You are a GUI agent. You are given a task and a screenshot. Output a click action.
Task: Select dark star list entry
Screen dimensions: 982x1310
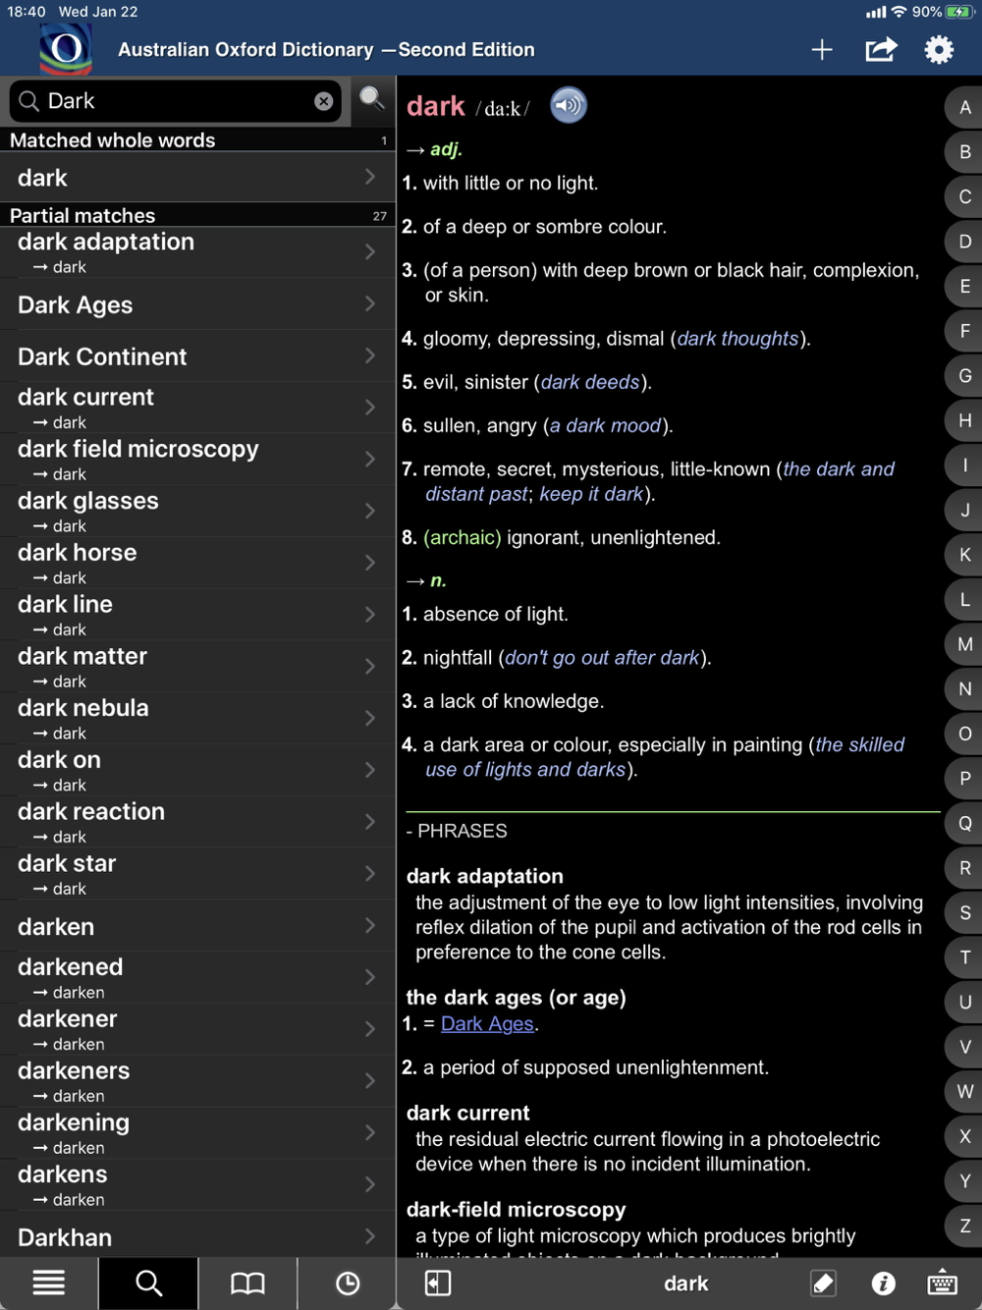tap(196, 874)
